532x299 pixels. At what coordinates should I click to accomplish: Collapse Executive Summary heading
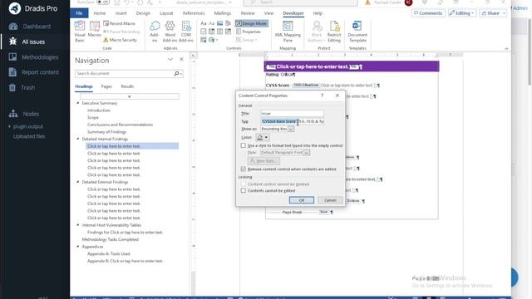[x=78, y=103]
